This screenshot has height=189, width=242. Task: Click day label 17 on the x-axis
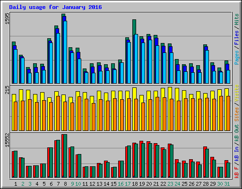point(128,184)
